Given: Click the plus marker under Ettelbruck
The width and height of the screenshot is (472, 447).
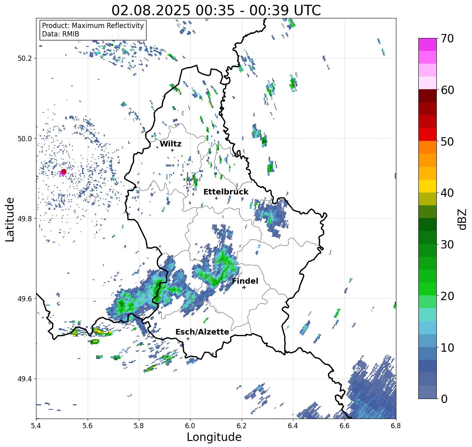Looking at the screenshot, I should click(216, 198).
